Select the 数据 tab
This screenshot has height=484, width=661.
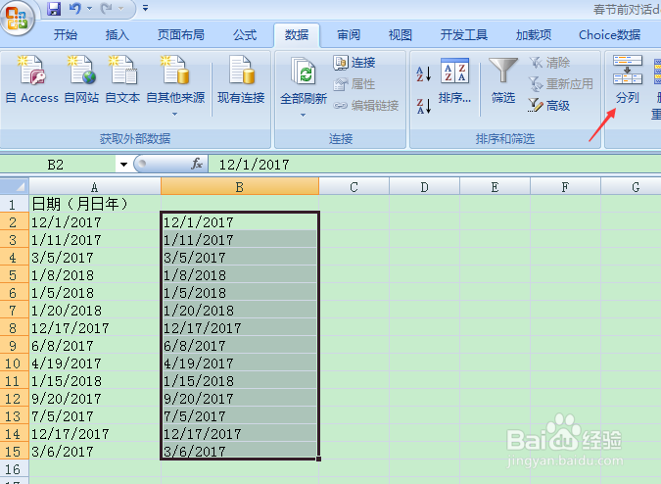(297, 35)
